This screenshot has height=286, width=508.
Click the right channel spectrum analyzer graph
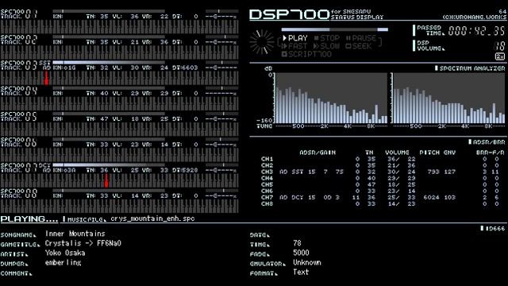point(448,98)
